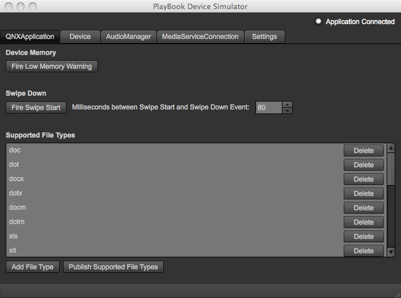Open the AudioManager tab
Viewport: 401px width, 298px height.
point(128,37)
